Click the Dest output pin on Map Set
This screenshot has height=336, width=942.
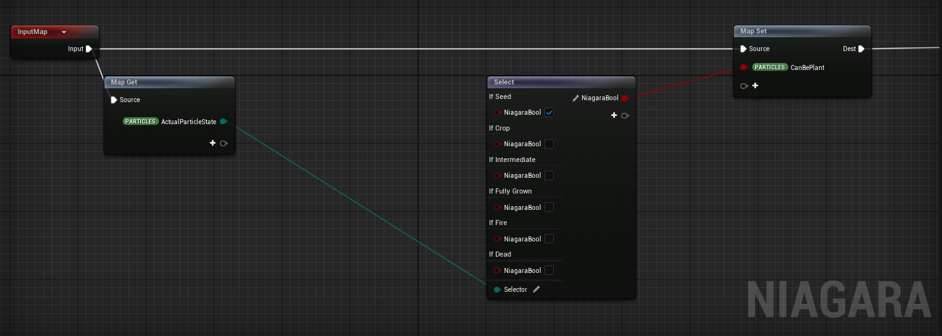[x=861, y=49]
